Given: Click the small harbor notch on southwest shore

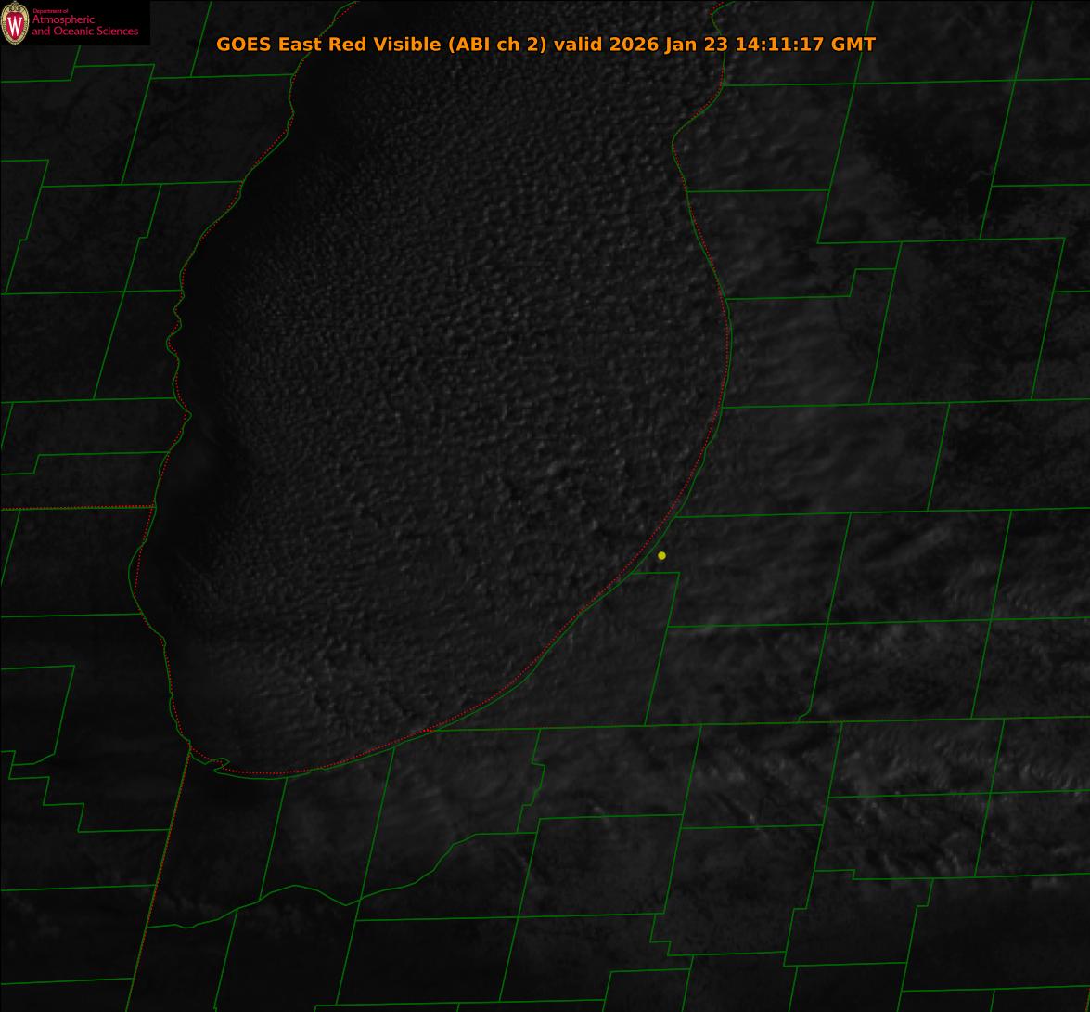Looking at the screenshot, I should [x=219, y=764].
